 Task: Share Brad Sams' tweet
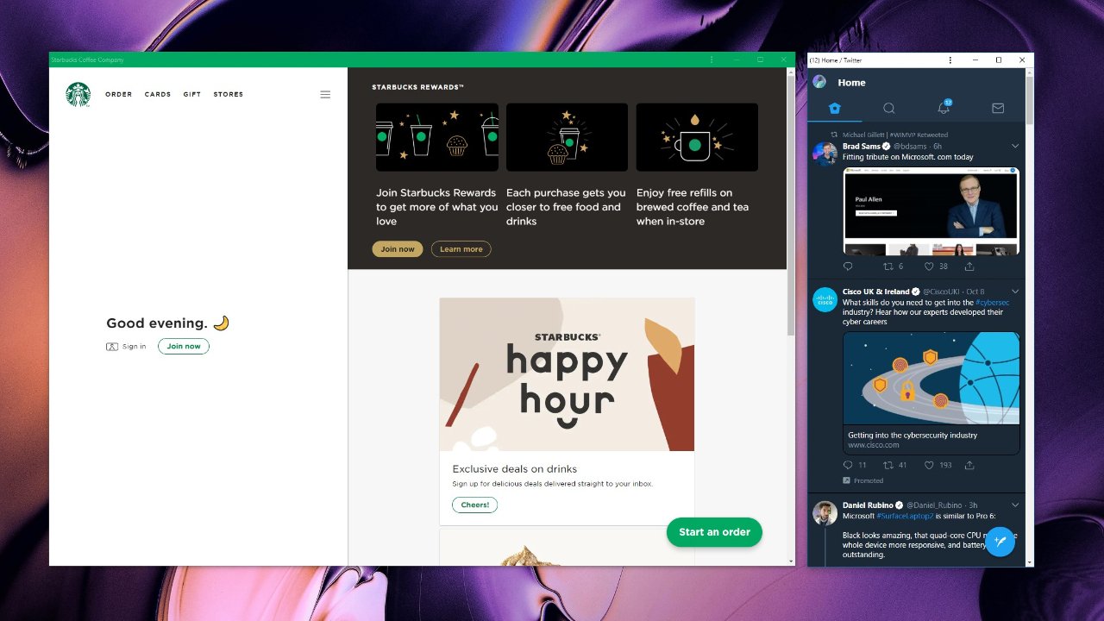tap(969, 267)
